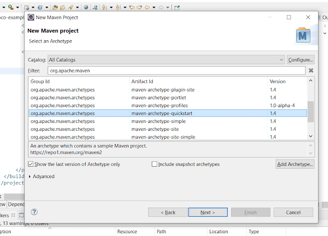Viewport: 328px width, 236px height.
Task: Switch to tab starting with Depend in background editor
Action: (x=16, y=204)
